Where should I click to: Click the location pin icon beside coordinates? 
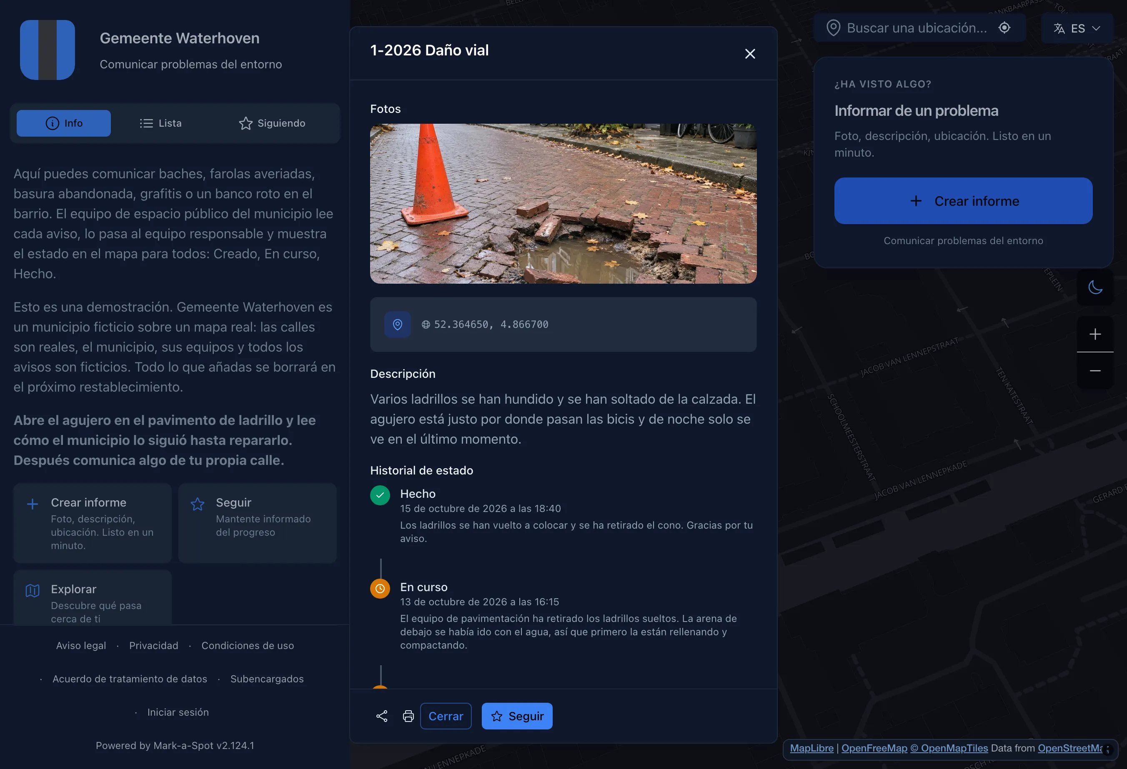[397, 324]
